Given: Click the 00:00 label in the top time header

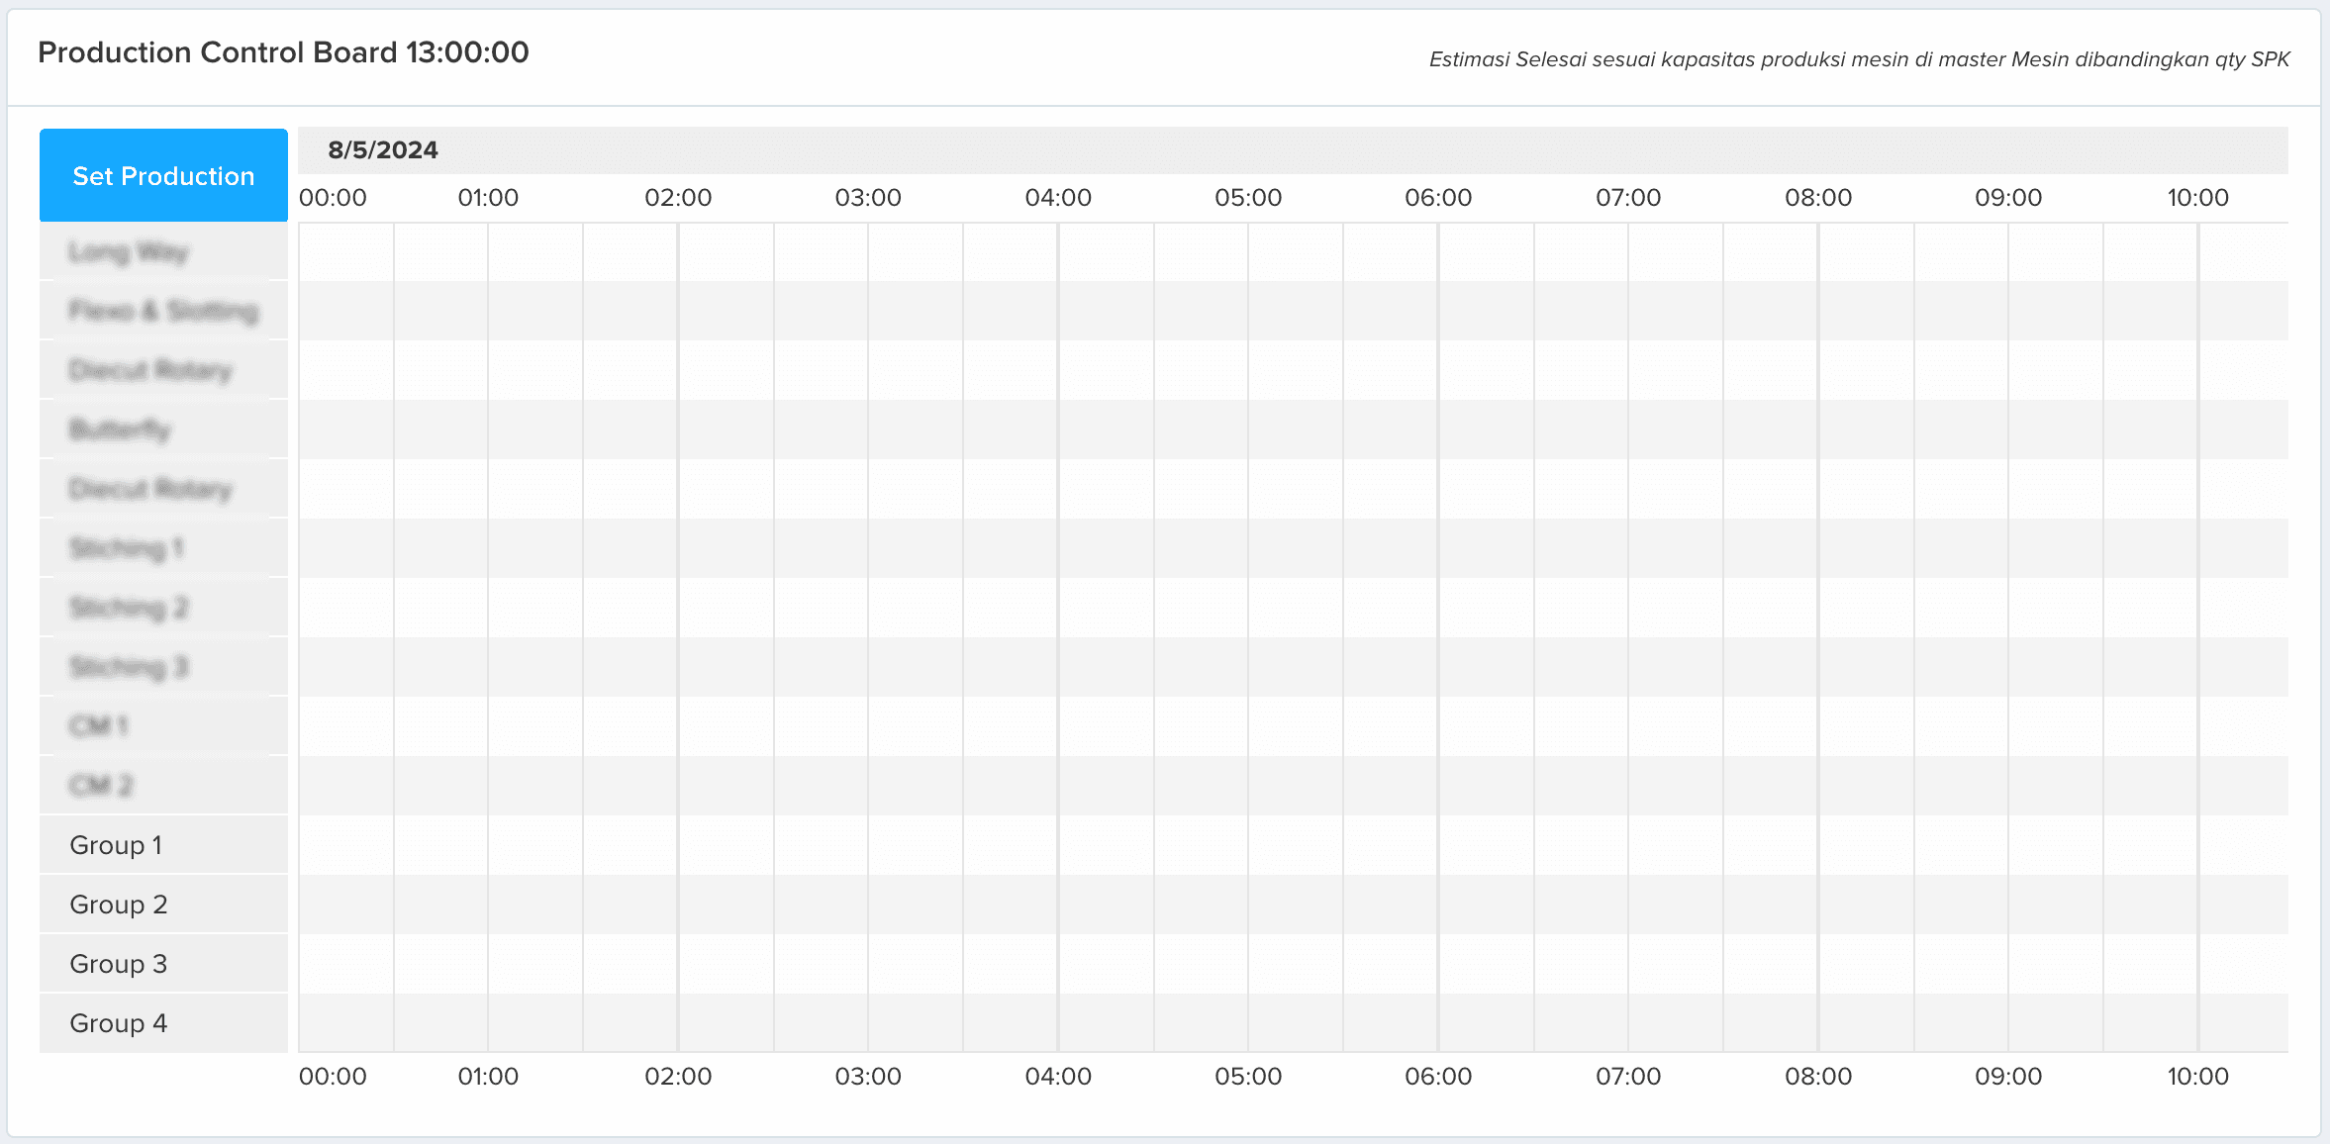Looking at the screenshot, I should coord(333,198).
